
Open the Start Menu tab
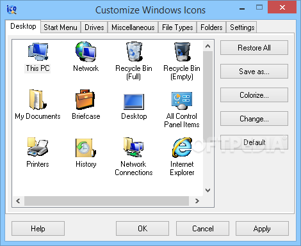60,27
